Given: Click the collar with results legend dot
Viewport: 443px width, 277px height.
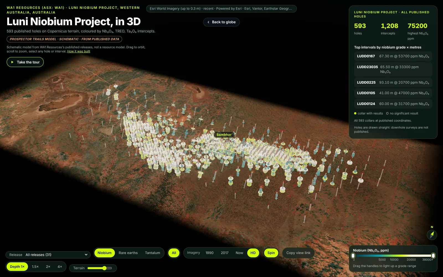Looking at the screenshot, I should (355, 113).
